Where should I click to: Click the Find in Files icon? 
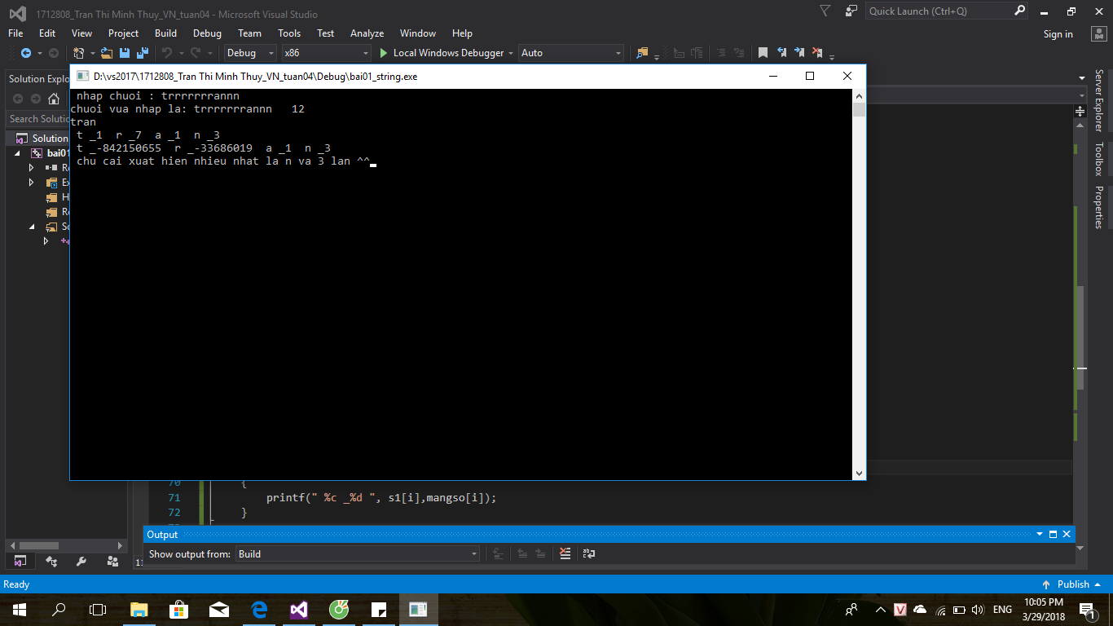642,53
